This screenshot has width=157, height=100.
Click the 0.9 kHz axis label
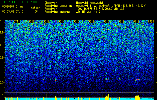pyautogui.click(x=2, y=57)
